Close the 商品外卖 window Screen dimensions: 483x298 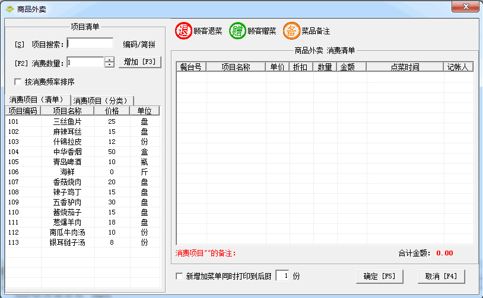(x=466, y=7)
